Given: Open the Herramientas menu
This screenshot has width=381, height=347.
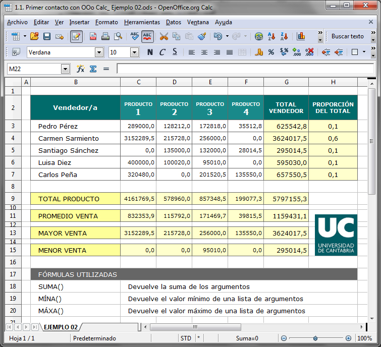Looking at the screenshot, I should 142,22.
